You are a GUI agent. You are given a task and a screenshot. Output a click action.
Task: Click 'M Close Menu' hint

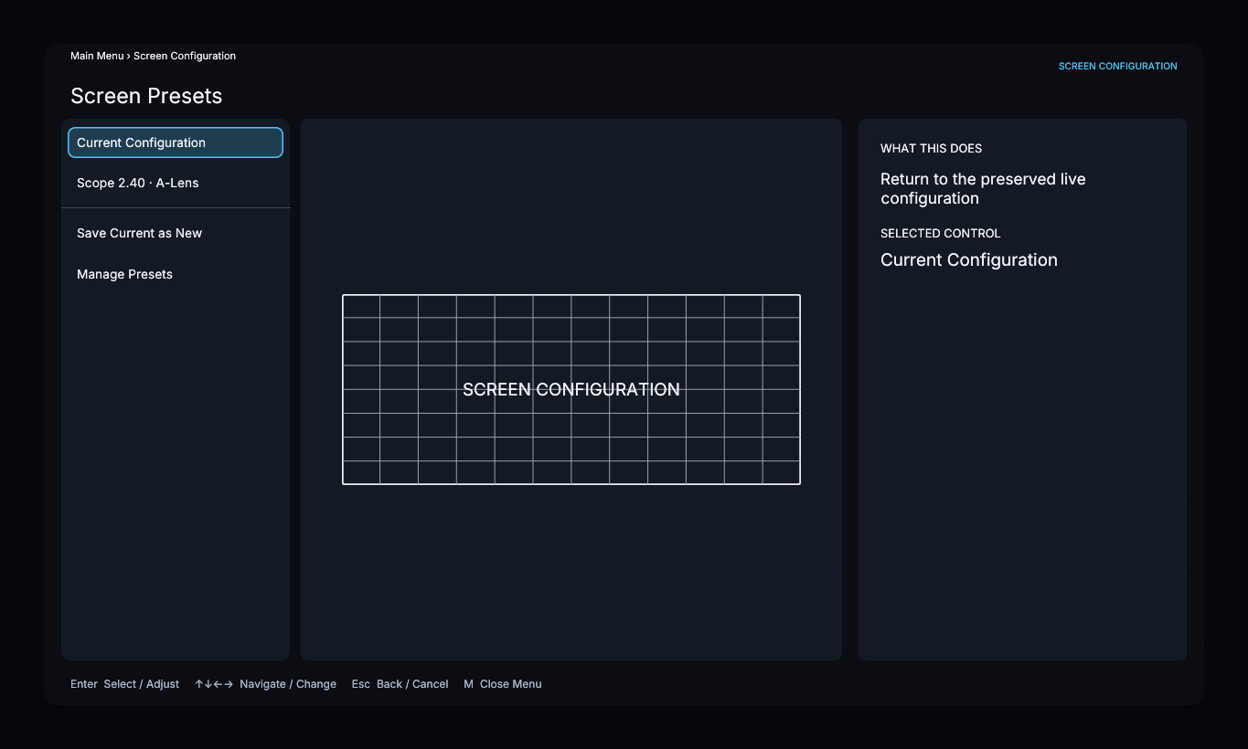point(502,684)
